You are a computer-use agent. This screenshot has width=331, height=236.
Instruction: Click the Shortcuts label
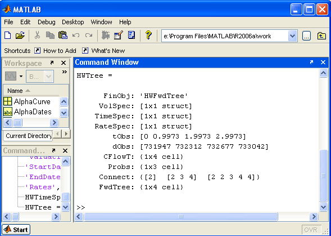(x=17, y=51)
